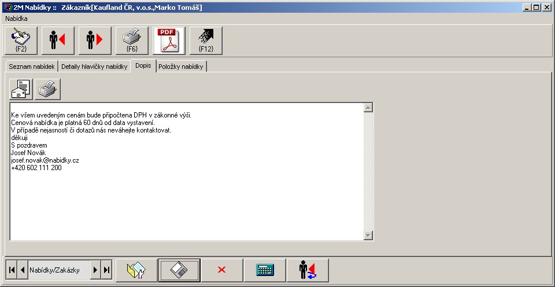555x287 pixels.
Task: Click the 'Josef Novák' signature line
Action: (28, 153)
